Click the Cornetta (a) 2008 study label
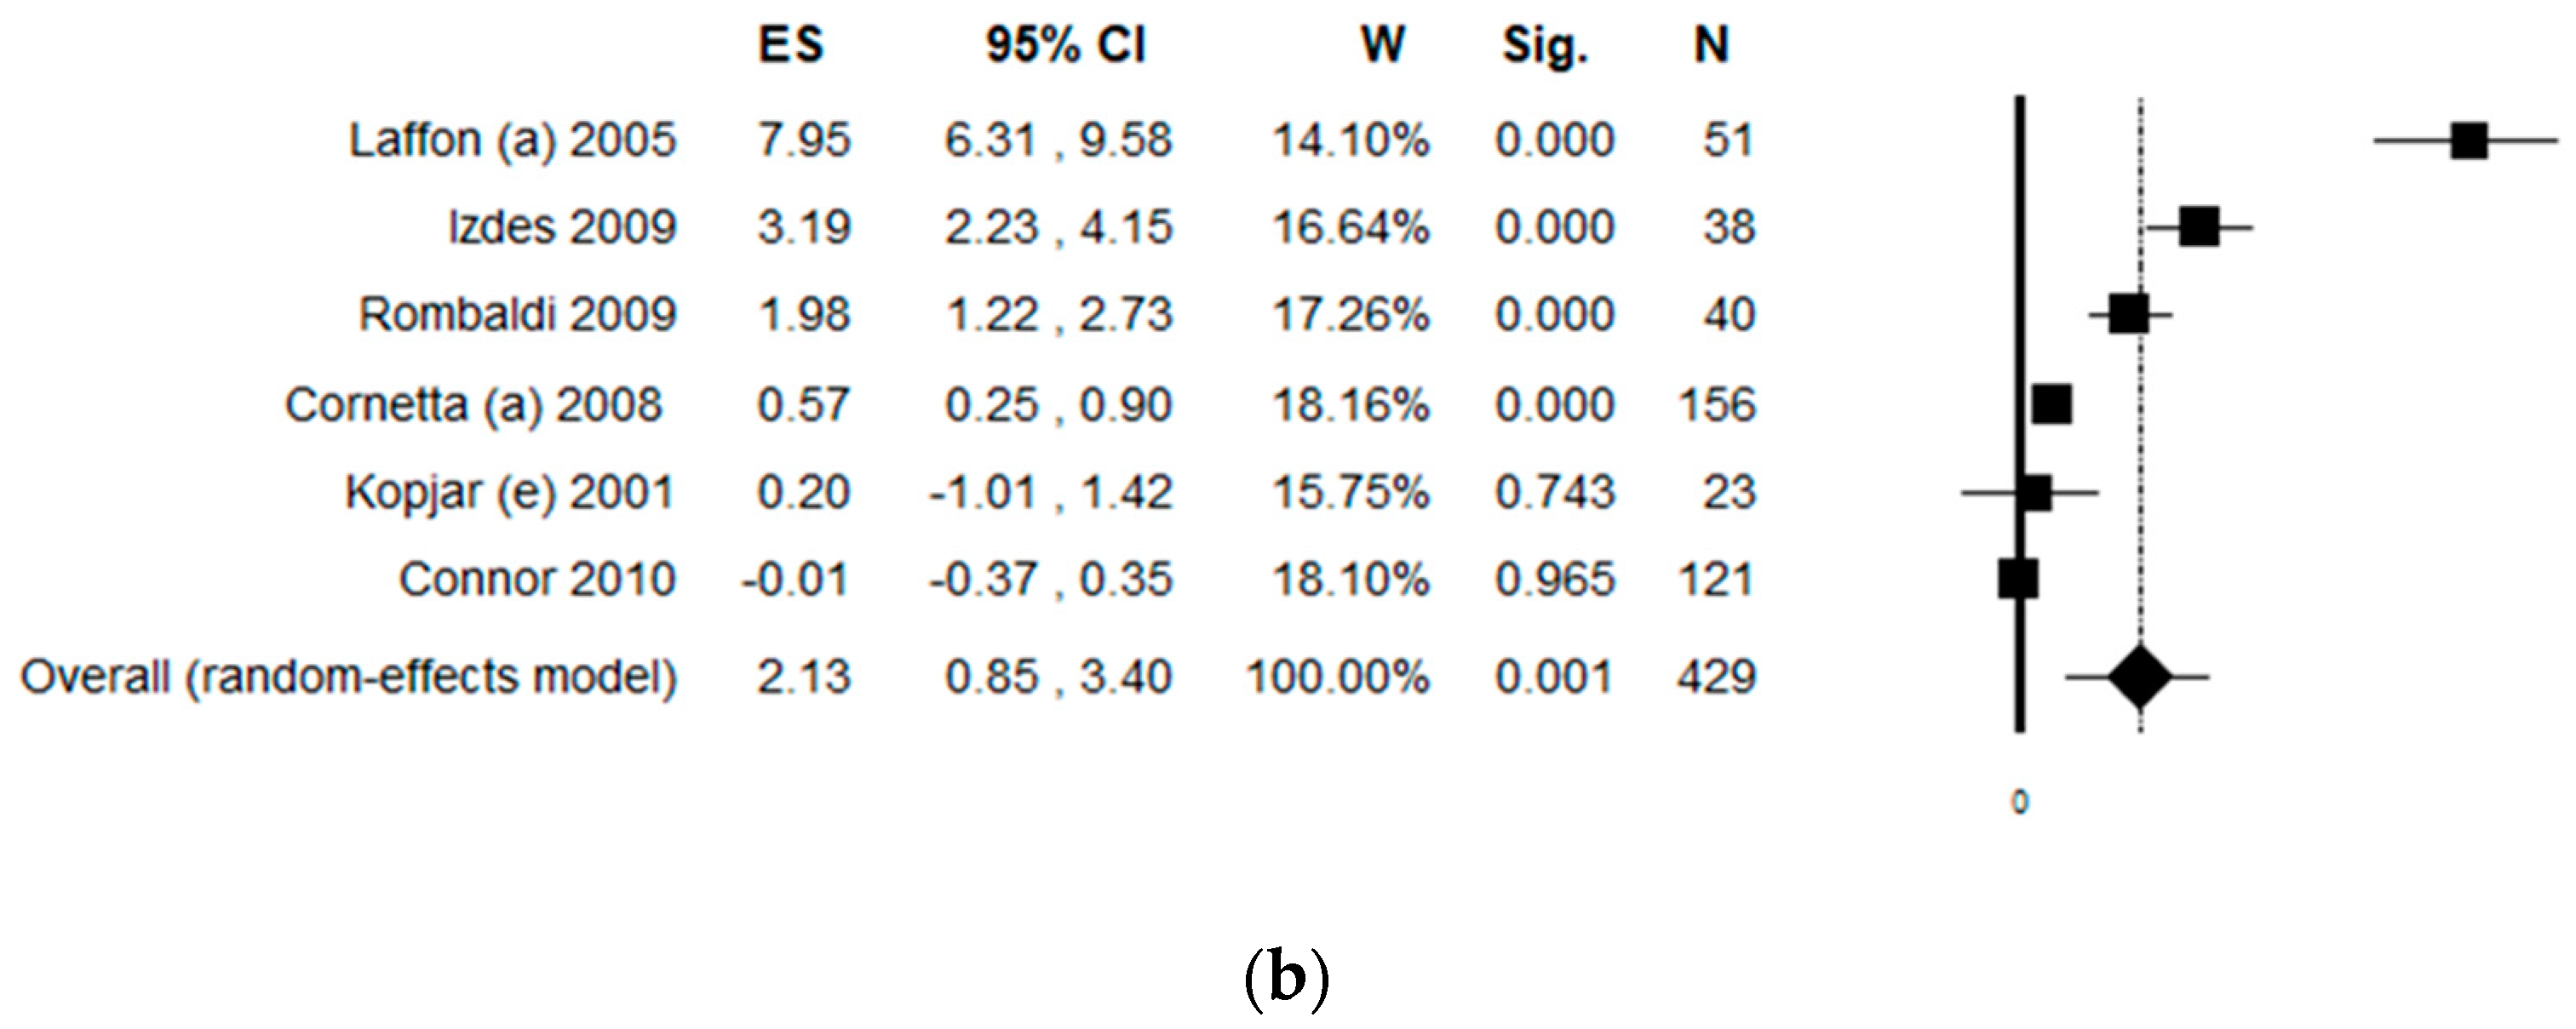The image size is (2576, 1029). [473, 404]
